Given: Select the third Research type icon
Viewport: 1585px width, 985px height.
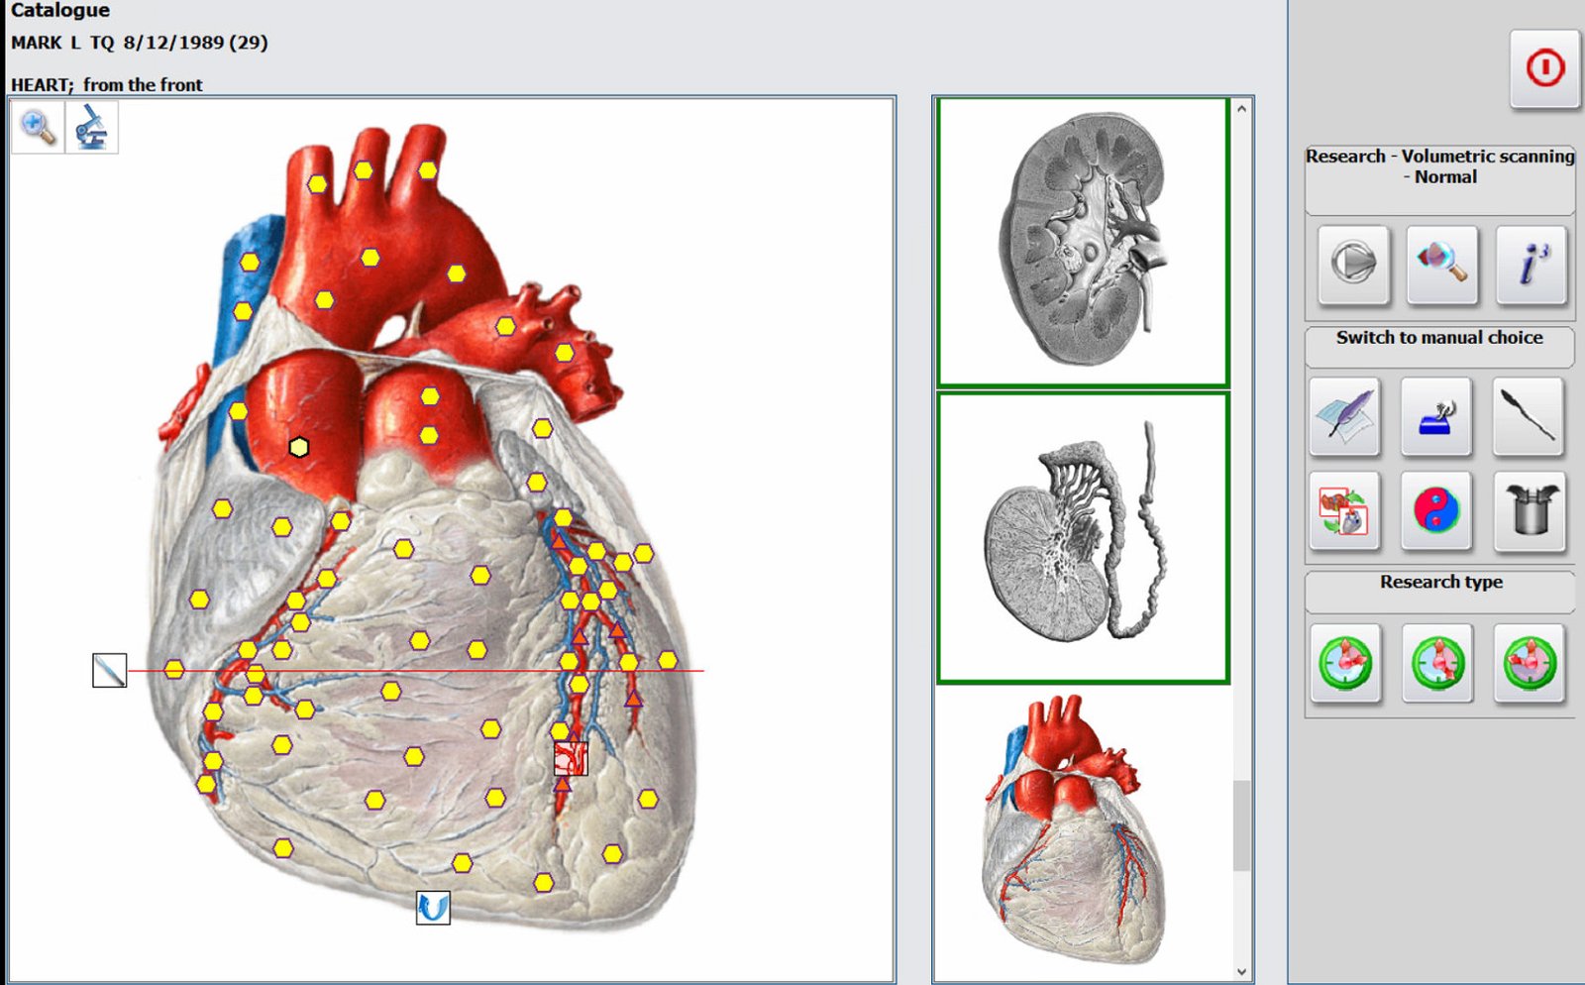Looking at the screenshot, I should (x=1530, y=663).
